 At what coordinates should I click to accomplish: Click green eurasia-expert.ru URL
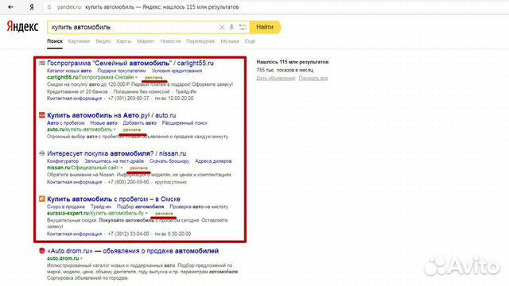tap(95, 214)
